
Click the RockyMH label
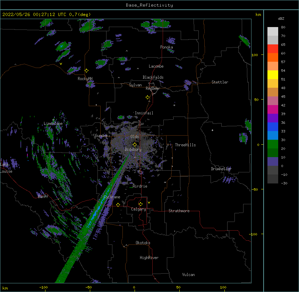[x=85, y=79]
